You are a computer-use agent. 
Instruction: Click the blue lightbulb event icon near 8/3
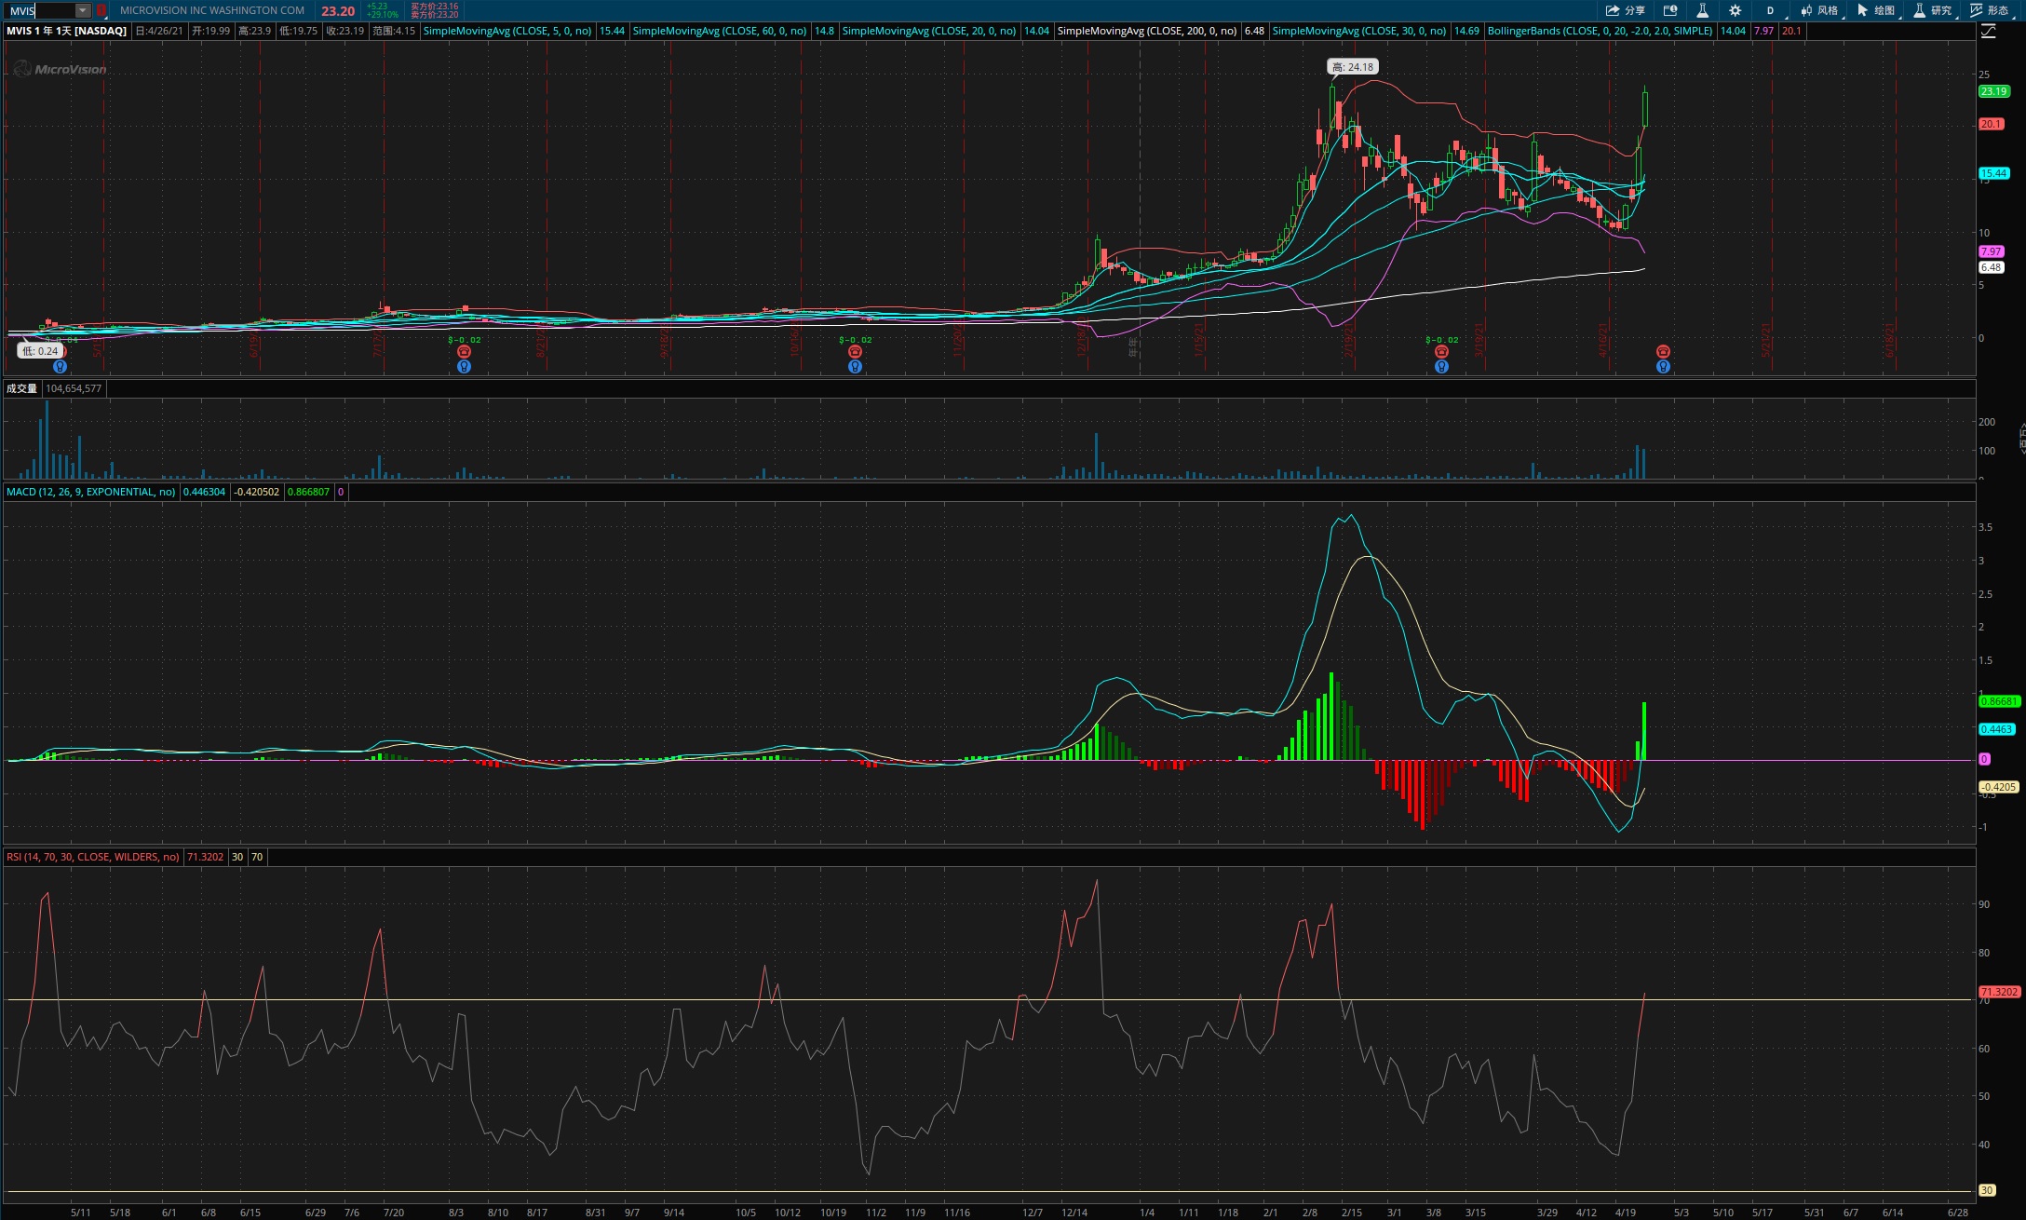click(x=464, y=367)
